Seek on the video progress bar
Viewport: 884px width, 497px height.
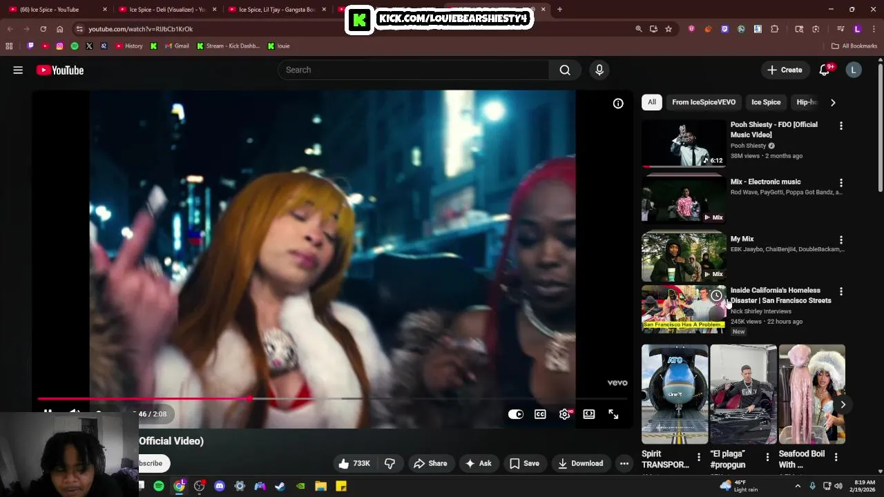point(334,399)
